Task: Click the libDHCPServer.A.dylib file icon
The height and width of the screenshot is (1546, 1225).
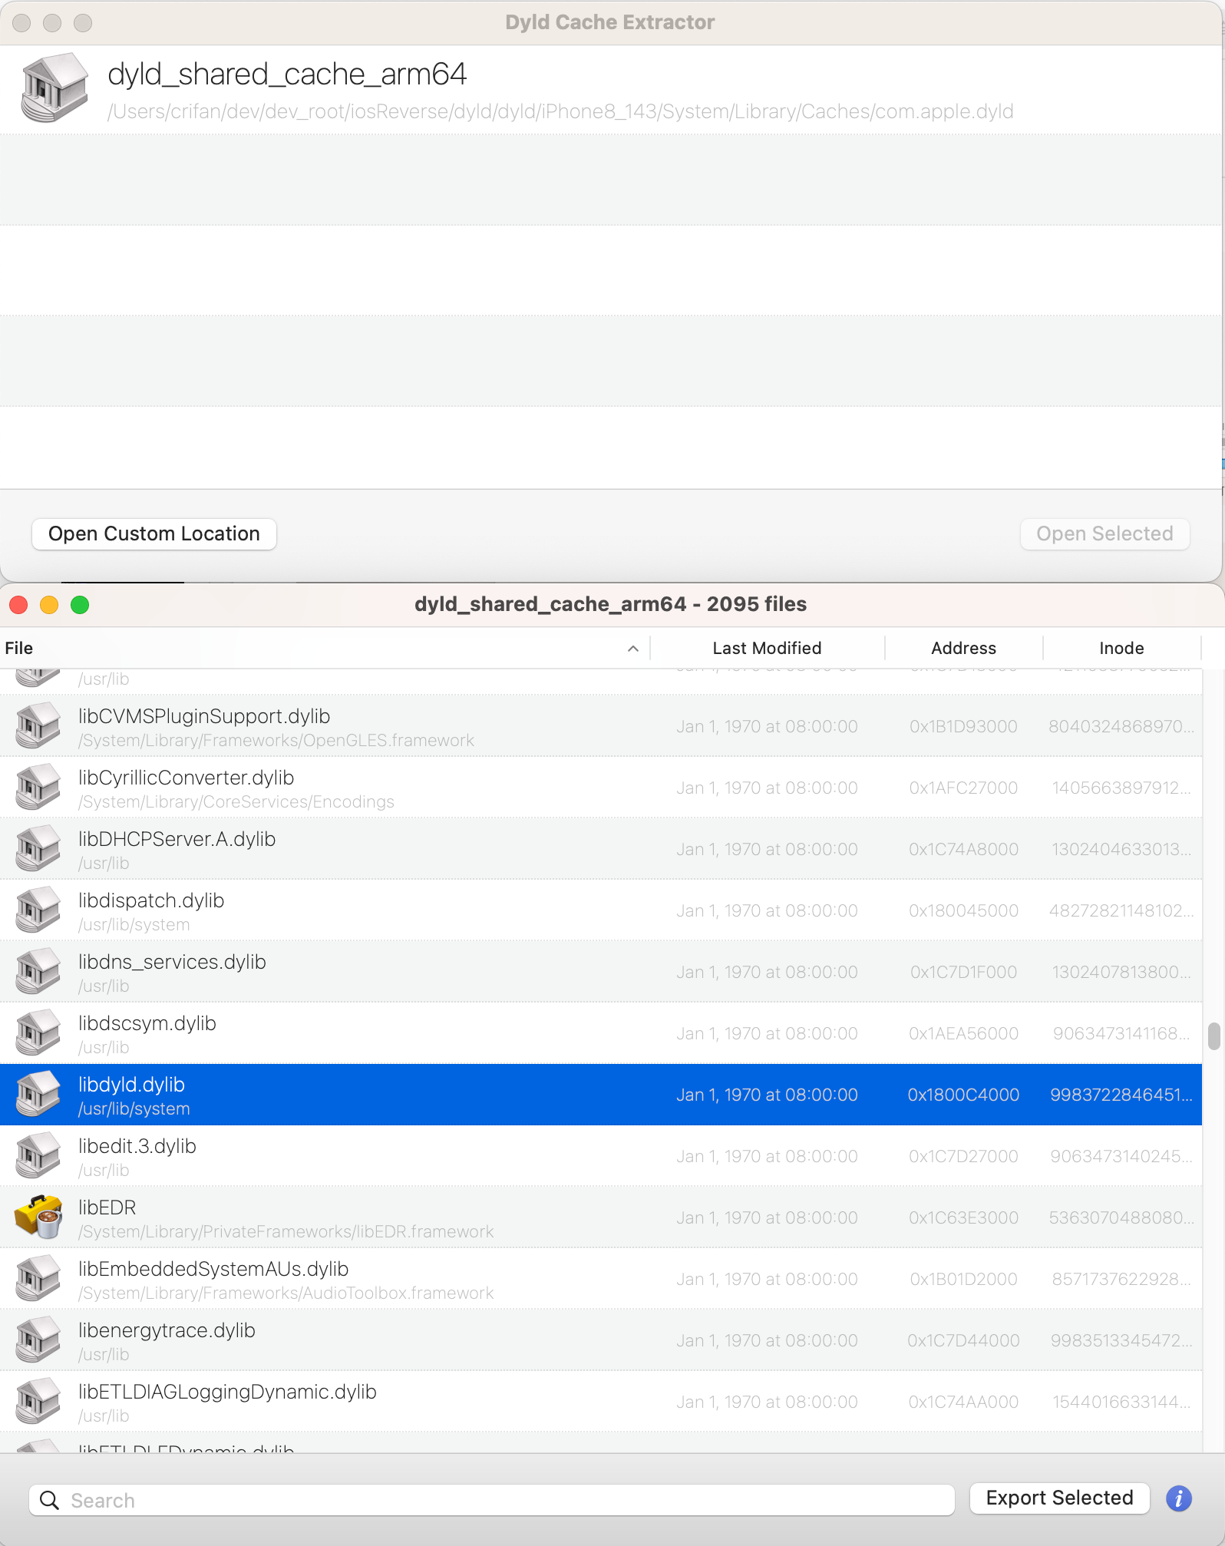Action: 38,849
